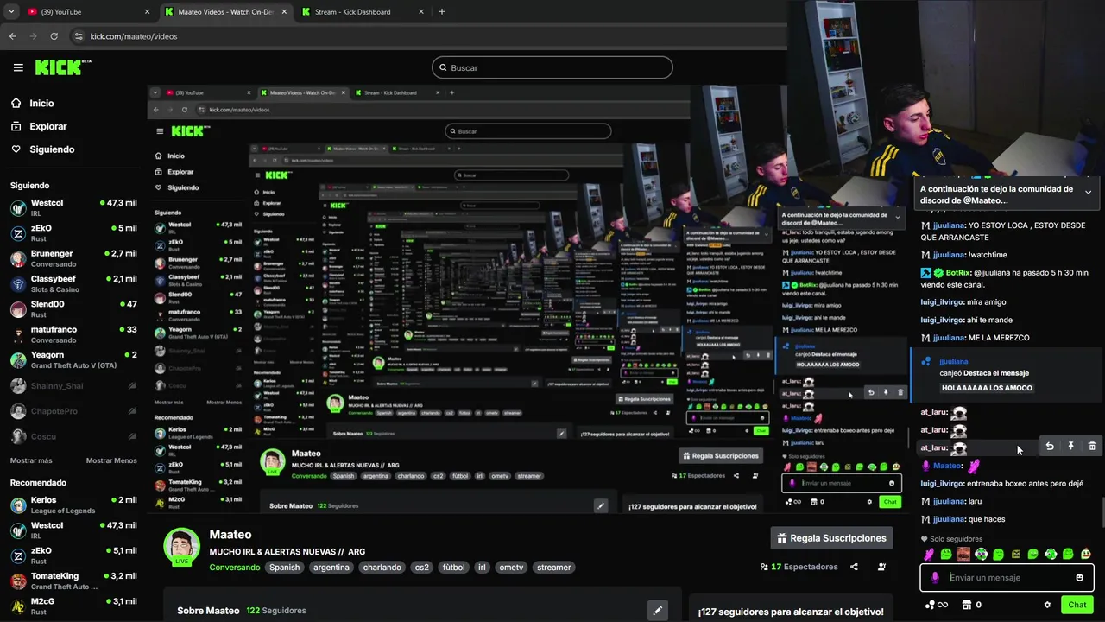Click the gift icon on Regala Suscripciones
Image resolution: width=1105 pixels, height=622 pixels.
click(x=782, y=538)
